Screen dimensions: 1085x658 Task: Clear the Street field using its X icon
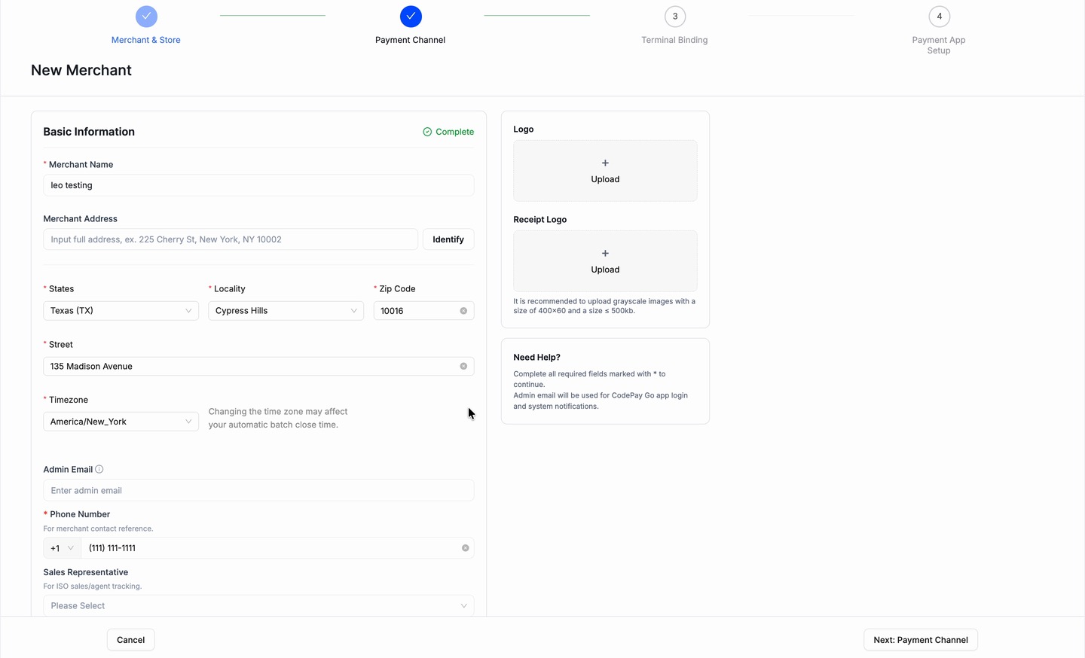pyautogui.click(x=463, y=366)
